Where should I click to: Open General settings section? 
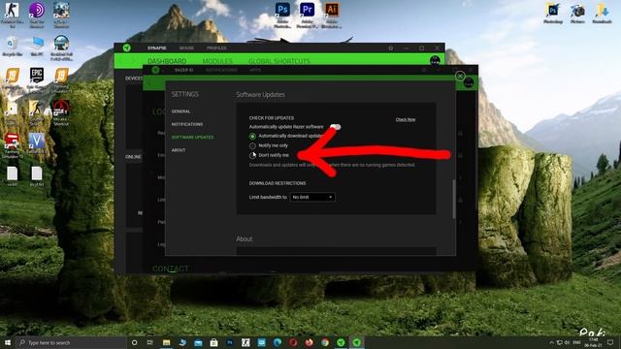181,111
